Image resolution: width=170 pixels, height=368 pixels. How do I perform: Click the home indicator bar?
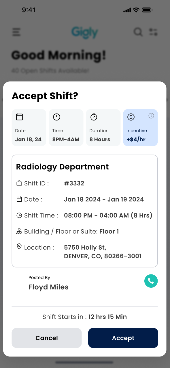coord(85,362)
